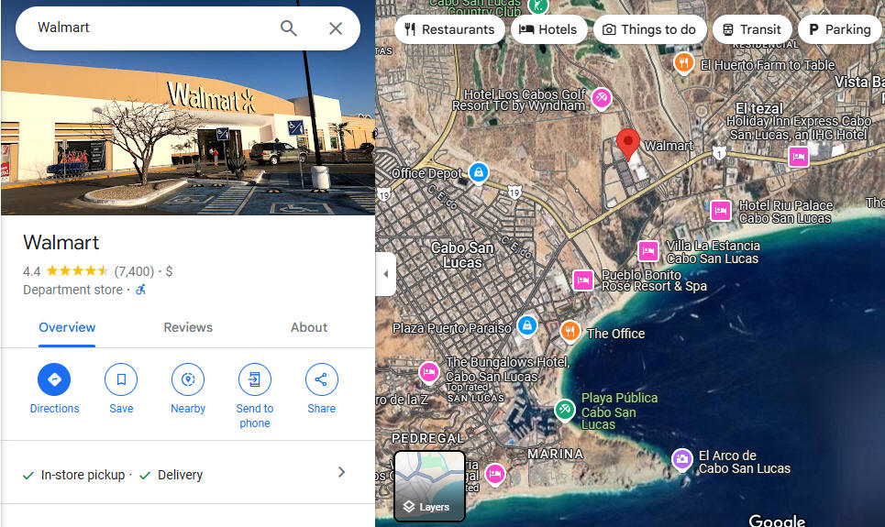Search Nearby places icon
This screenshot has width=885, height=527.
coord(188,379)
